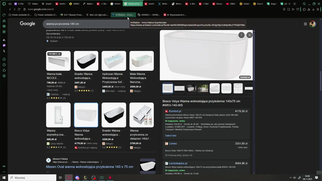Click the Radom location text
322x181 pixels.
coord(54,41)
